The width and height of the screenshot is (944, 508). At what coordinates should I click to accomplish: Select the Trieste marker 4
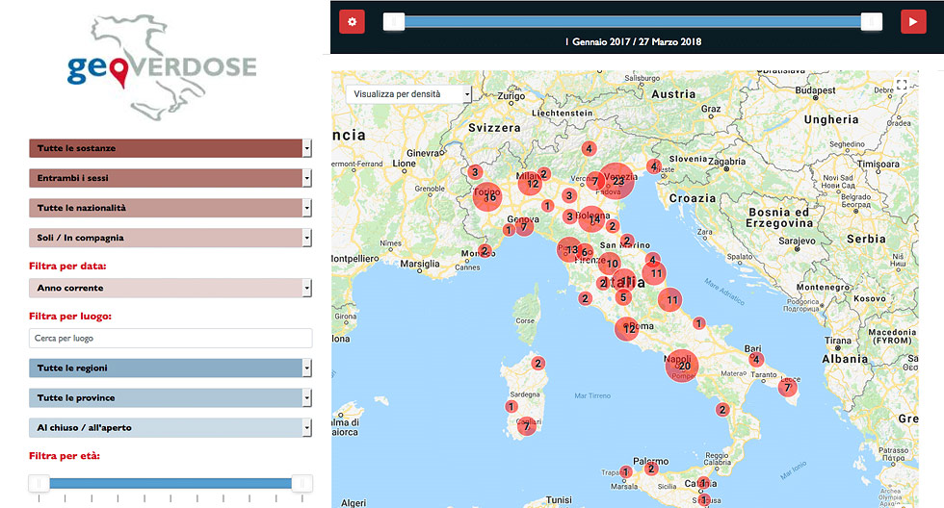click(654, 165)
